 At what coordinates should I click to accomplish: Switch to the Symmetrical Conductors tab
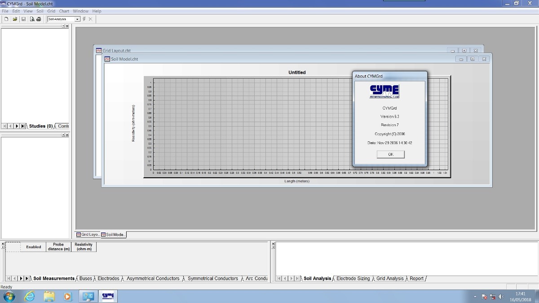coord(213,278)
